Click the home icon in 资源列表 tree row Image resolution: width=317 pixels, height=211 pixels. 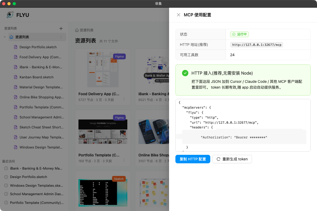click(11, 37)
